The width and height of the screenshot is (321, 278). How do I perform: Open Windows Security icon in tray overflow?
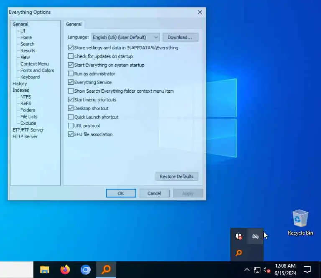(239, 236)
